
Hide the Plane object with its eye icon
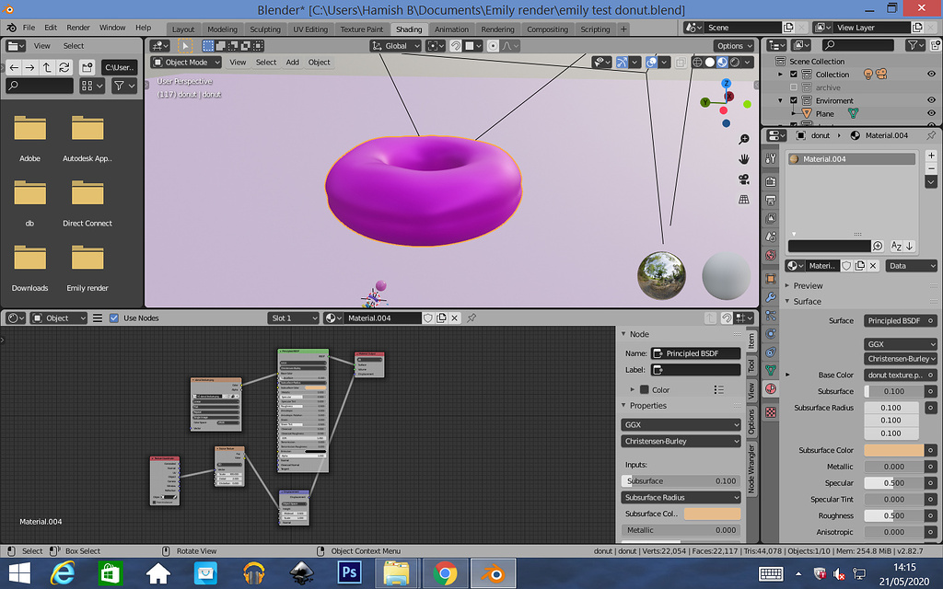click(932, 113)
